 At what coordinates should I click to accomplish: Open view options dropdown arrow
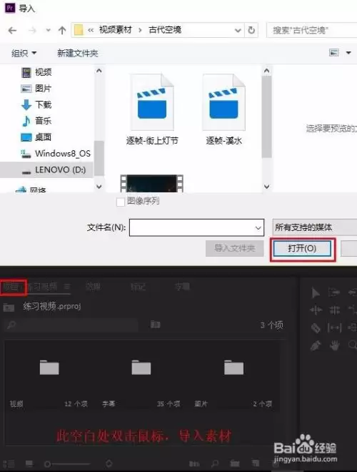[348, 53]
